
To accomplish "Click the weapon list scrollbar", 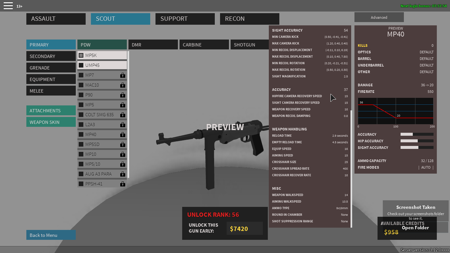I will pos(128,114).
